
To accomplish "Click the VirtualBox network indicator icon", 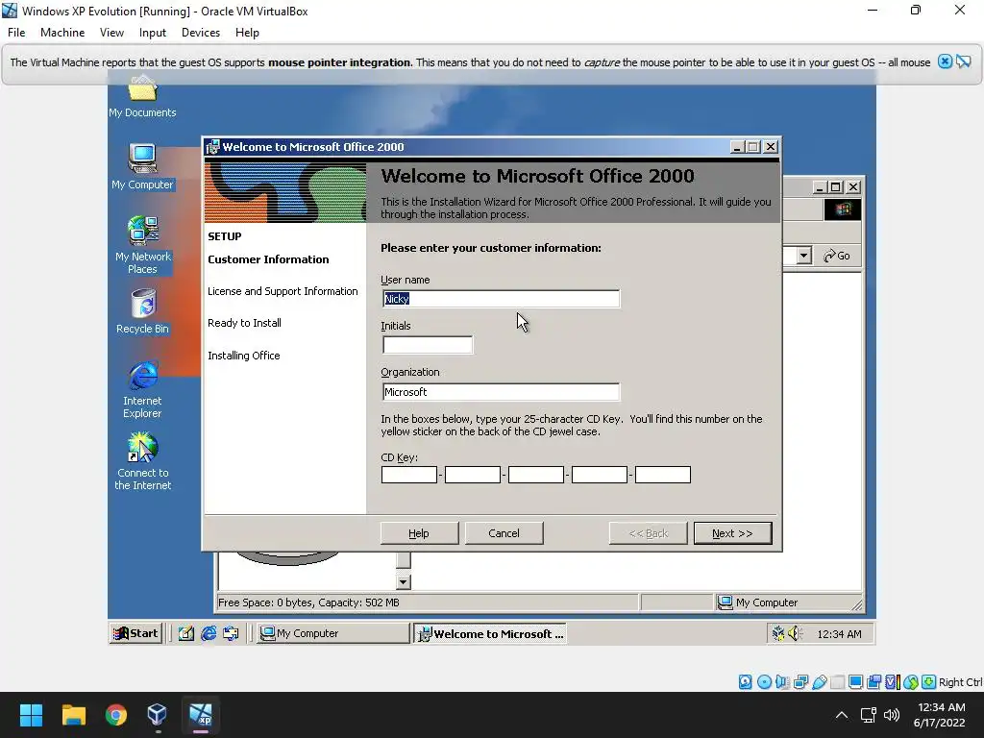I will click(x=800, y=682).
